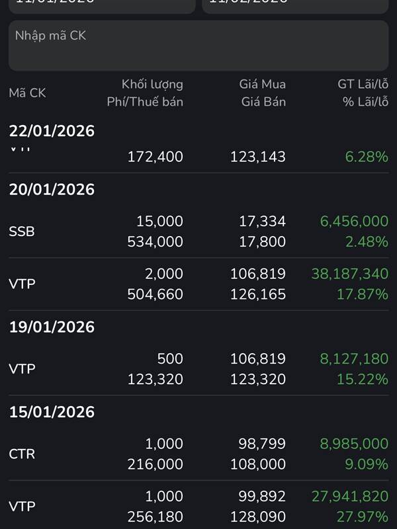Open the VTP row with 17.87% profit
The image size is (397, 529).
point(198,284)
